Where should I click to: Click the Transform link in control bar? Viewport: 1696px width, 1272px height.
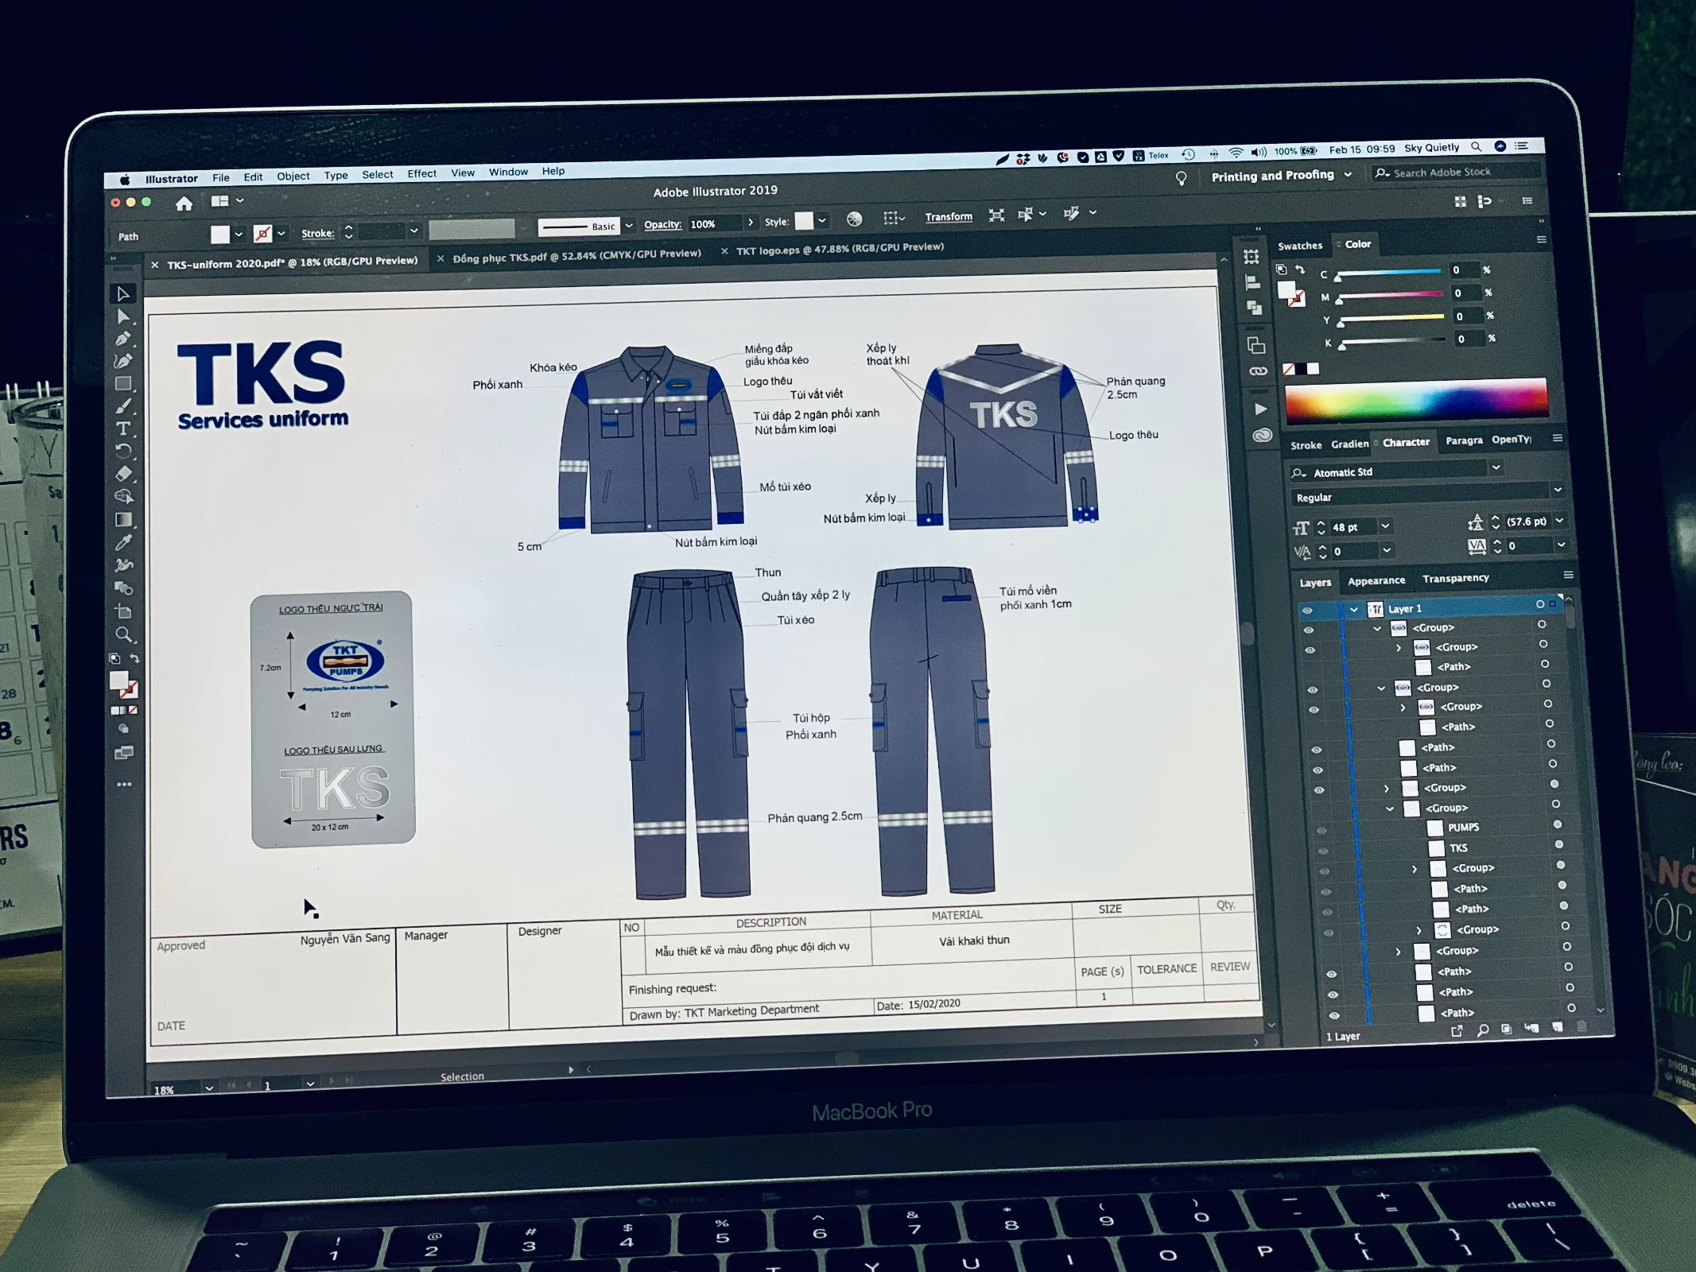948,216
